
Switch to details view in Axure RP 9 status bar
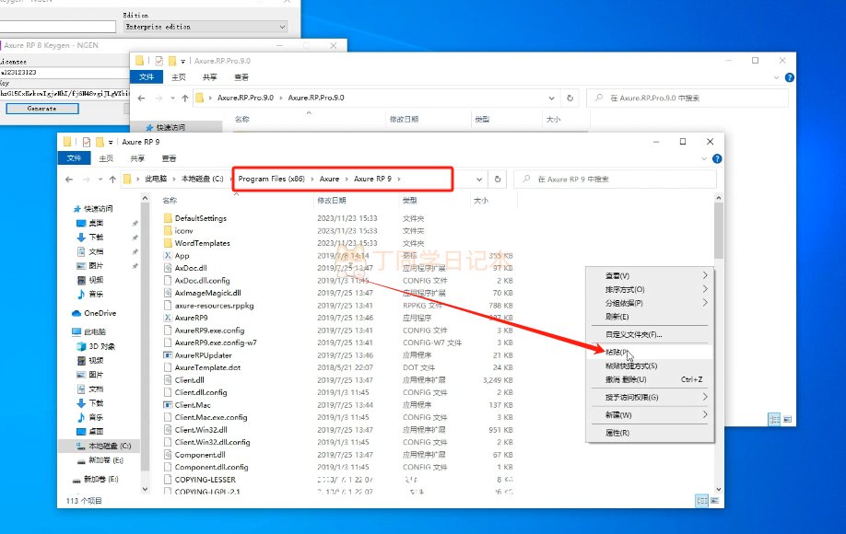click(702, 500)
